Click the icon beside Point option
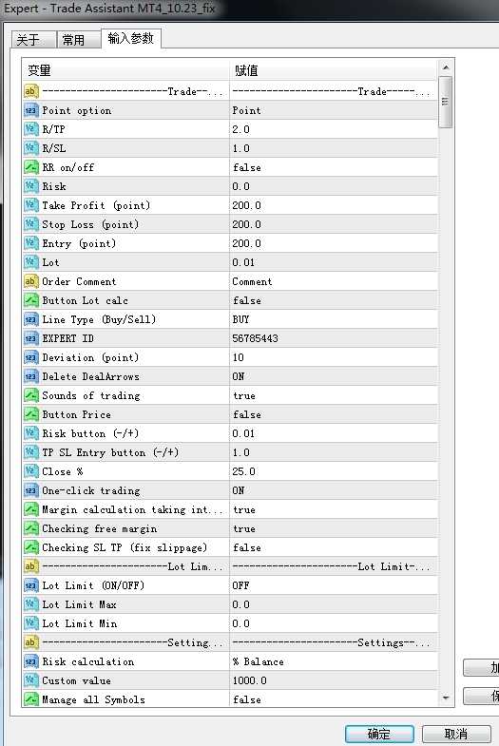This screenshot has height=746, width=499. click(31, 110)
